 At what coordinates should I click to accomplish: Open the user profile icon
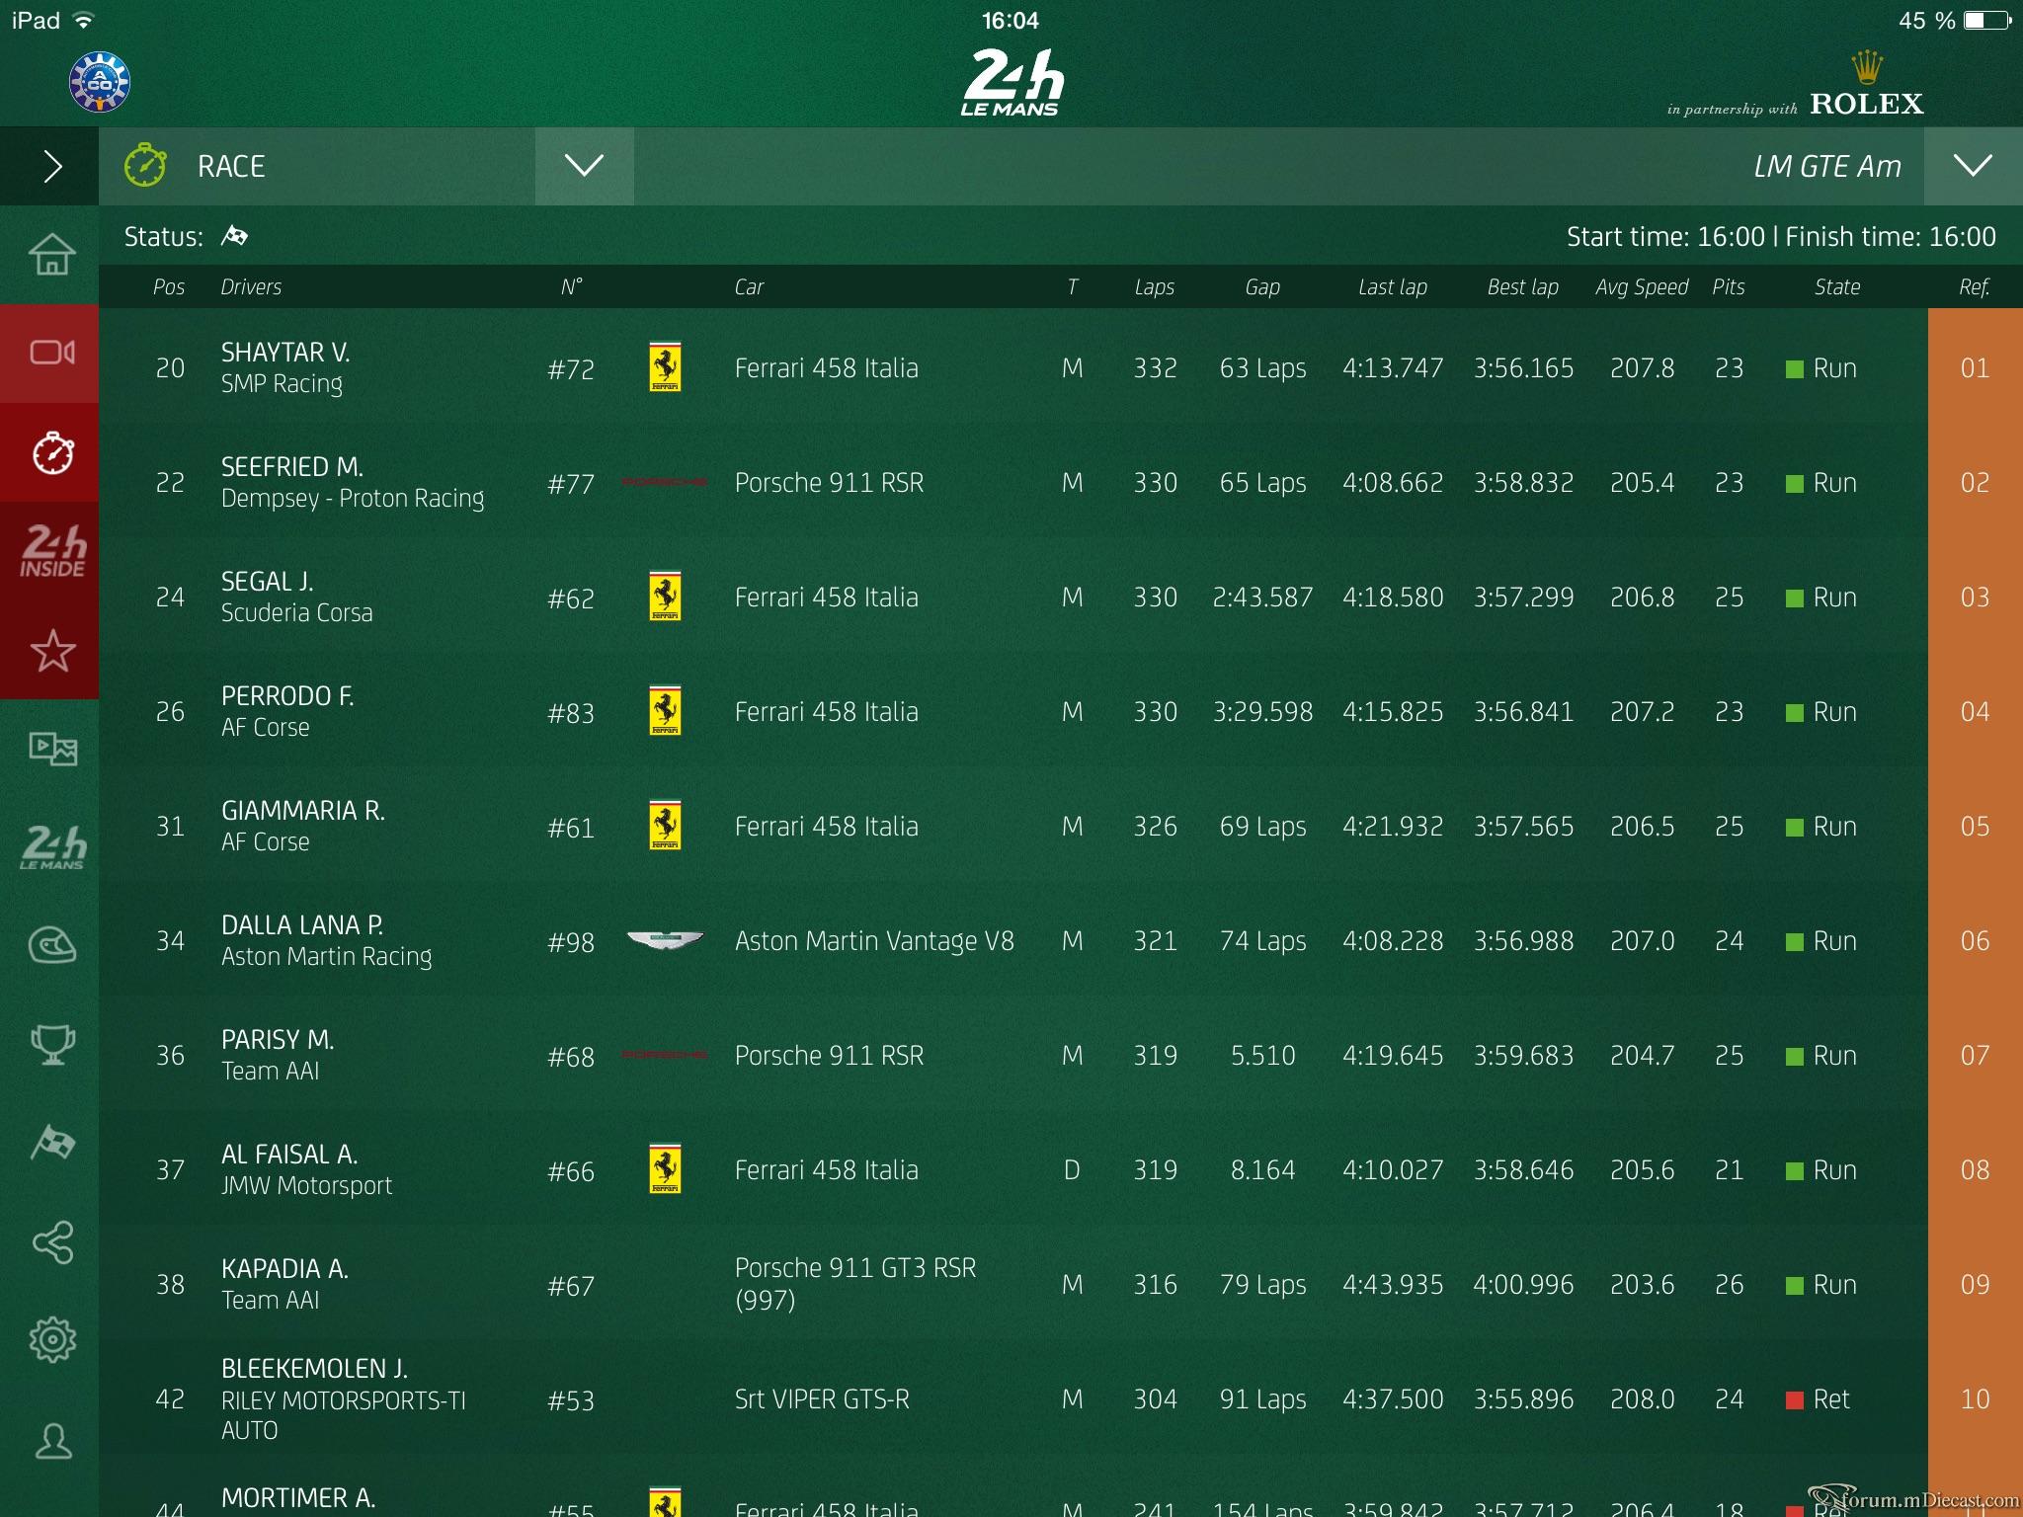tap(52, 1441)
